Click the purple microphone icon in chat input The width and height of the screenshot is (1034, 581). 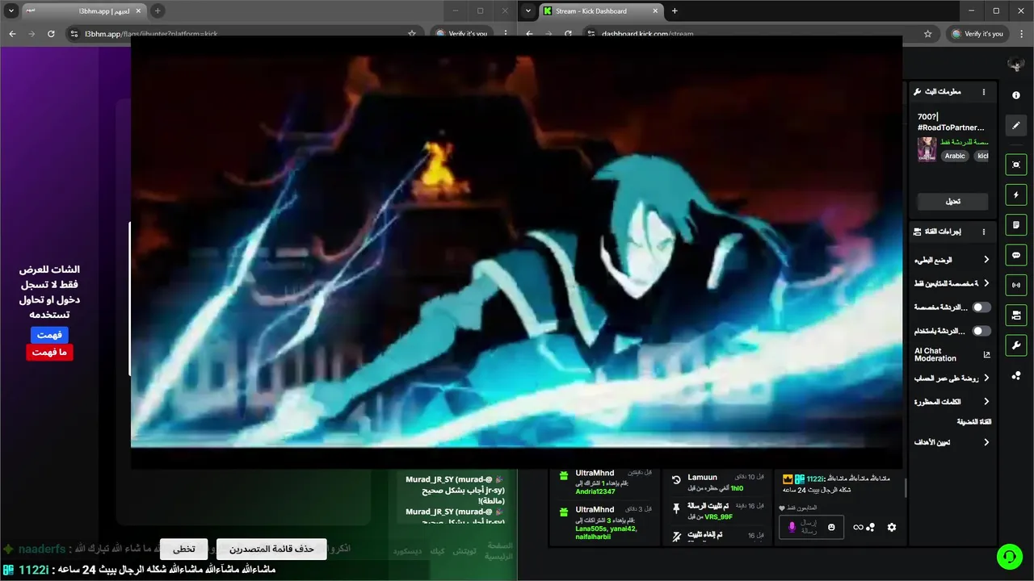(x=792, y=527)
